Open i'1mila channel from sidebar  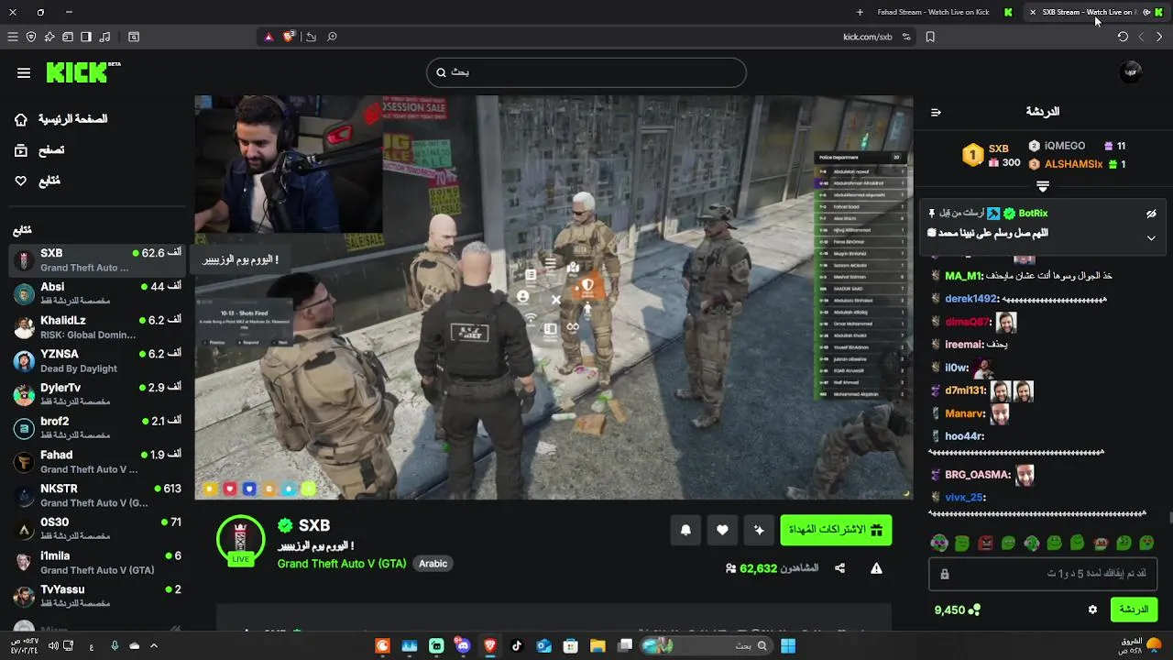point(97,562)
